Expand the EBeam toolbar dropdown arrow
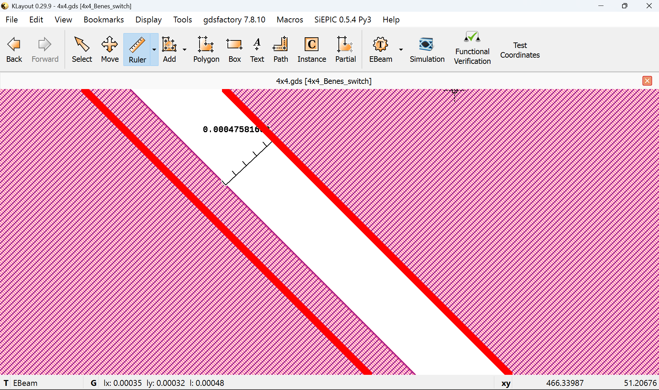The image size is (659, 390). [x=401, y=49]
